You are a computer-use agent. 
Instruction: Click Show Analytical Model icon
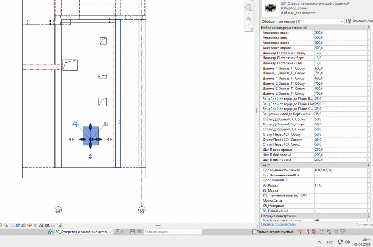(x=53, y=225)
